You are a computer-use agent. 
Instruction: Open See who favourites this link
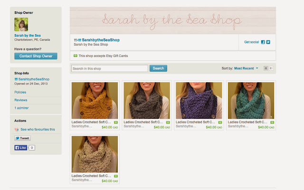coord(38,129)
